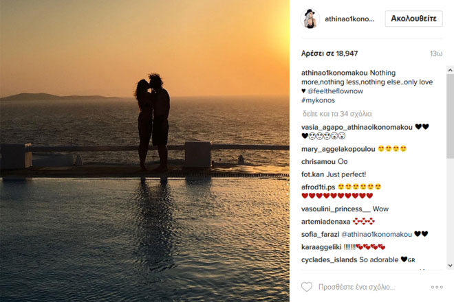This screenshot has height=302, width=454.
Task: Click scrollbar down arrow in comments
Action: [451, 266]
